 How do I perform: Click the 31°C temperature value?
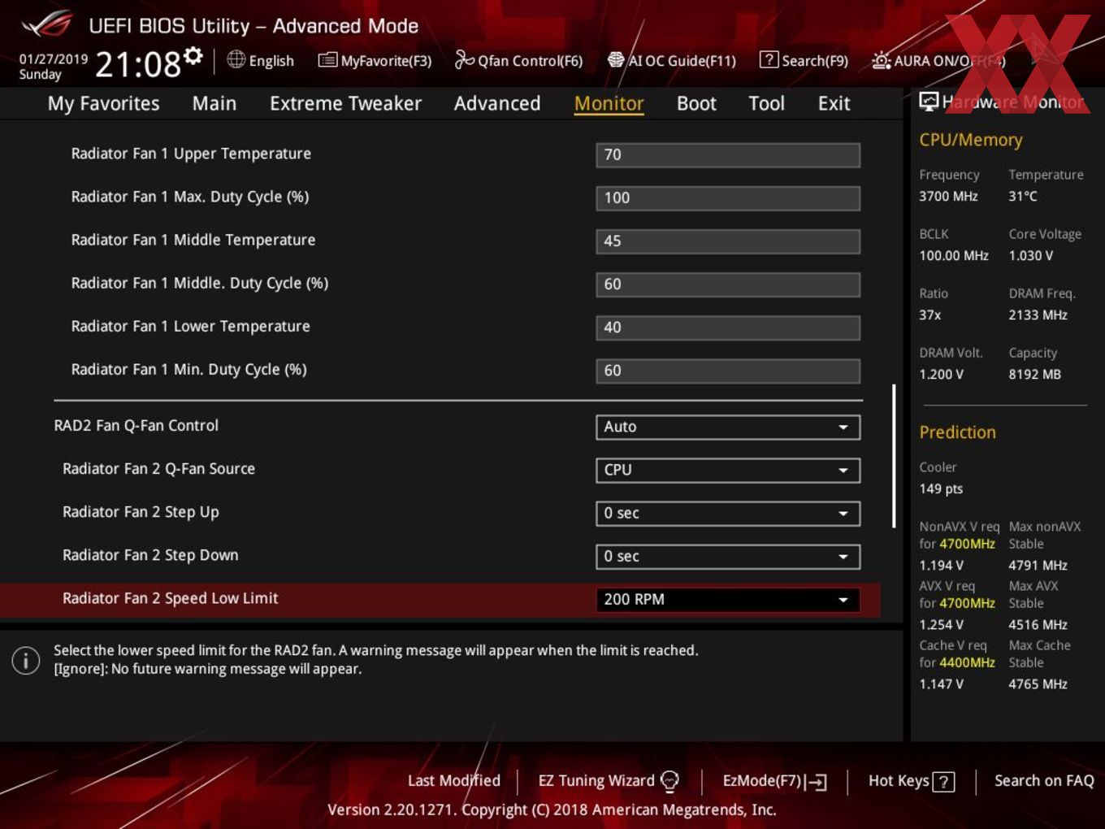(x=1023, y=196)
